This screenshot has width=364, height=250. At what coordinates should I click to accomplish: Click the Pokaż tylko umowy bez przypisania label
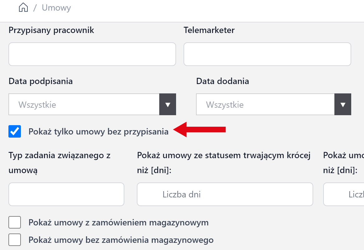[x=98, y=132]
